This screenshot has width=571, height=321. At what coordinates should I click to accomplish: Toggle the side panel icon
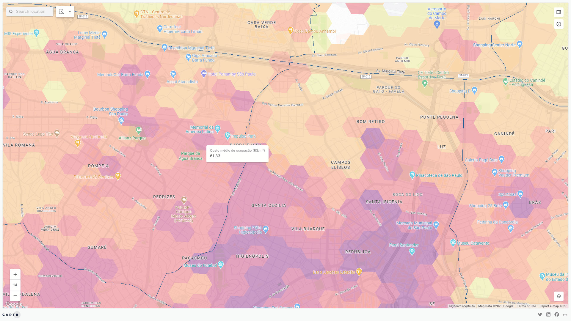(559, 12)
